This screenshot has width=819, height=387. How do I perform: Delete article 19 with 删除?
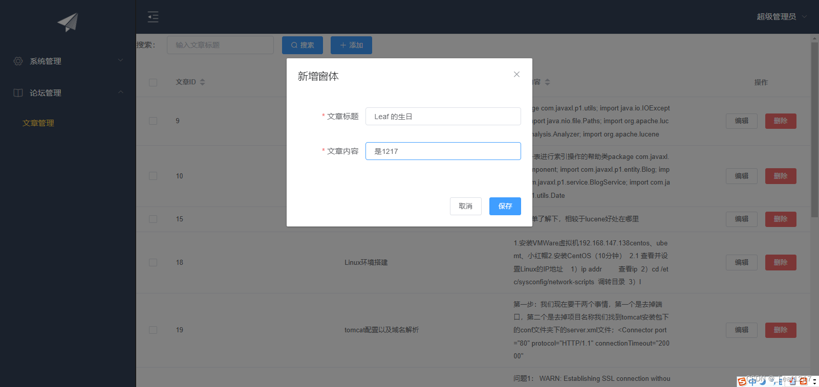pyautogui.click(x=781, y=330)
